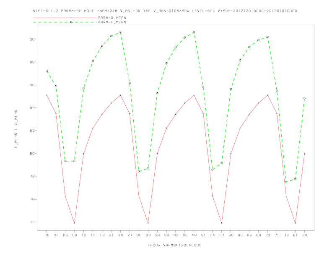The width and height of the screenshot is (332, 256).
Task: Click the x-axis tick label 72
Action: (267, 235)
